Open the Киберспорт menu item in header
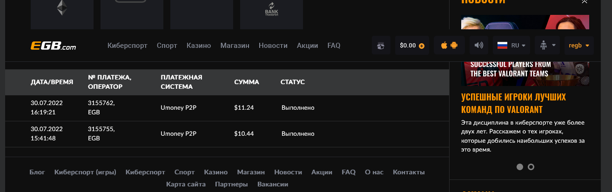 127,46
